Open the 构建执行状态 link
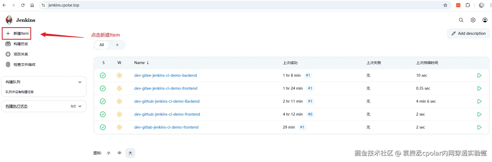The image size is (492, 162). click(17, 106)
